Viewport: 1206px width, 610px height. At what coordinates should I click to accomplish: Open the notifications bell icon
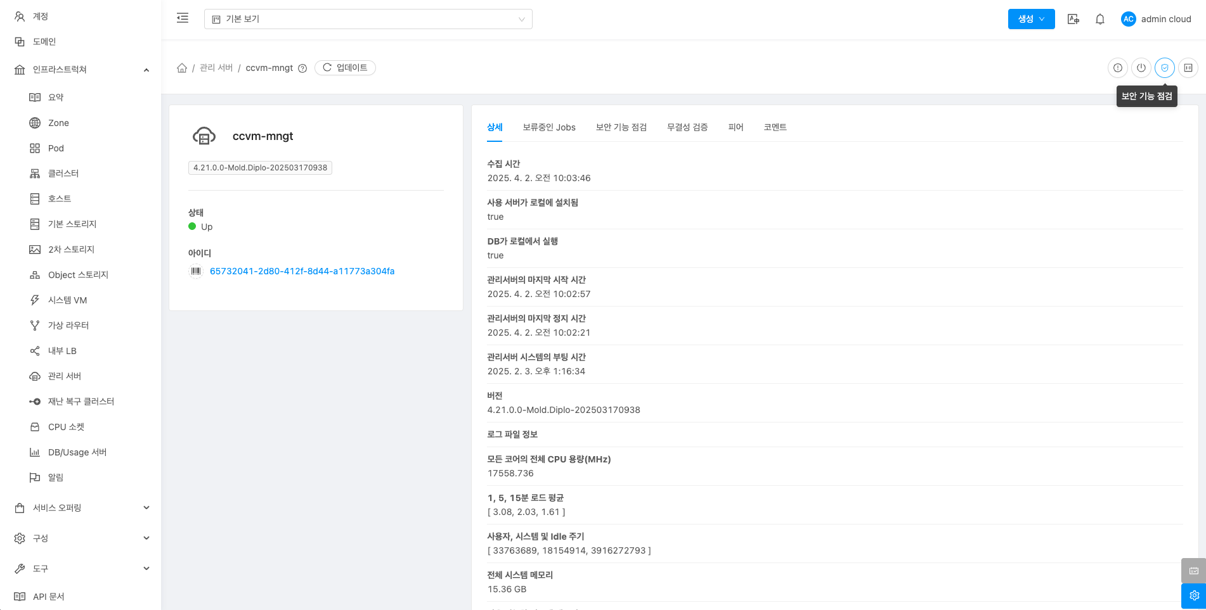tap(1100, 19)
